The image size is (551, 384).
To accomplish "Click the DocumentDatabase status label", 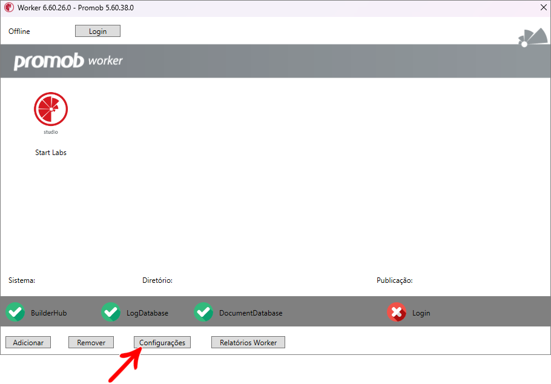I will (x=251, y=313).
